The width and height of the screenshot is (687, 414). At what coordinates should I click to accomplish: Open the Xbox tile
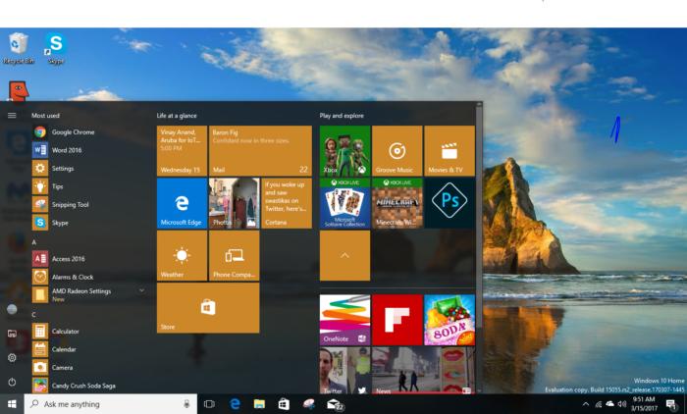(x=344, y=151)
